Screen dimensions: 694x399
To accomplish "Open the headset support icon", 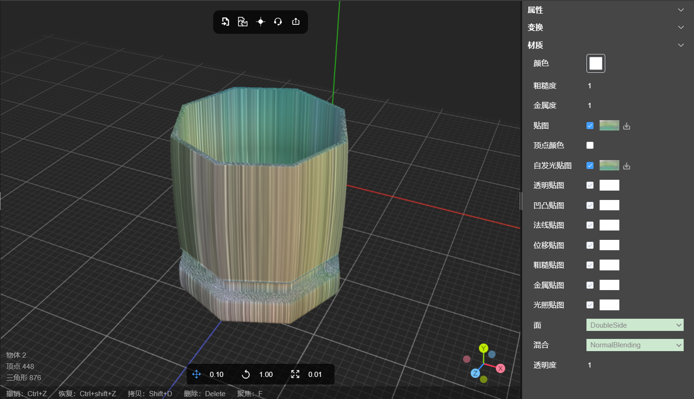I will 278,22.
